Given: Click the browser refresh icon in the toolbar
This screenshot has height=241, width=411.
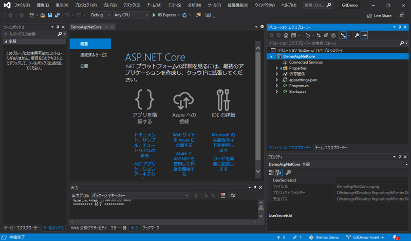Looking at the screenshot, I should 184,15.
